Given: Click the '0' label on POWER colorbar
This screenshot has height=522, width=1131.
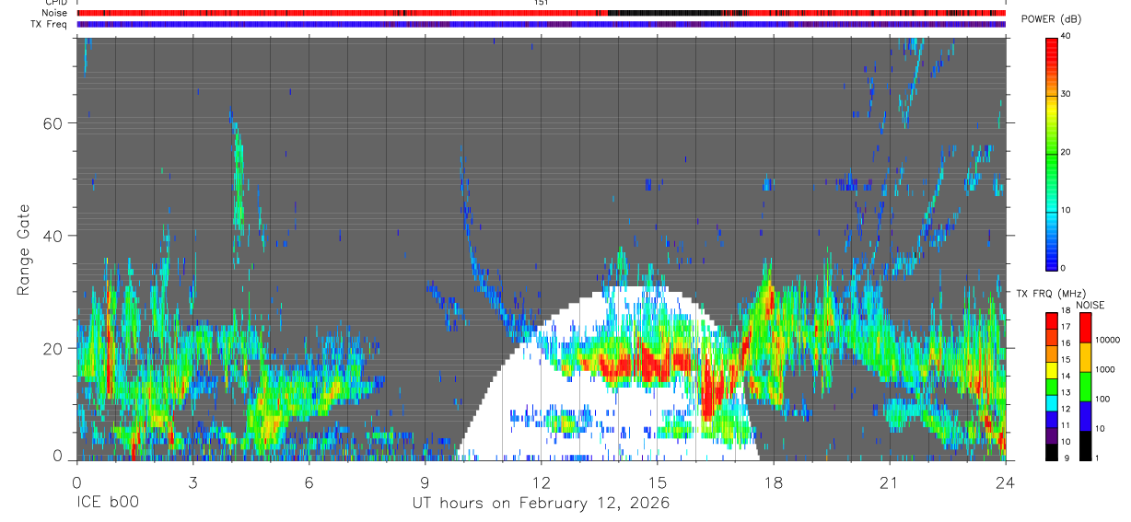Looking at the screenshot, I should [x=1064, y=268].
